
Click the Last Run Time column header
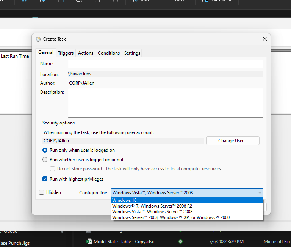pyautogui.click(x=15, y=56)
